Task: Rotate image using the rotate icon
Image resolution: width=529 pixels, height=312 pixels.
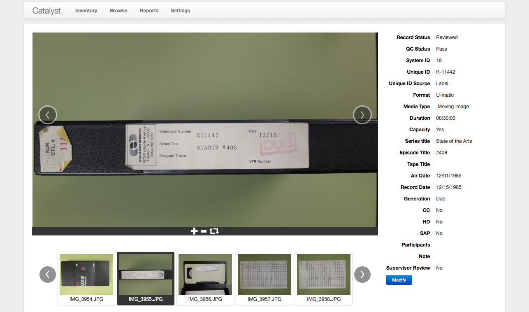Action: [214, 231]
